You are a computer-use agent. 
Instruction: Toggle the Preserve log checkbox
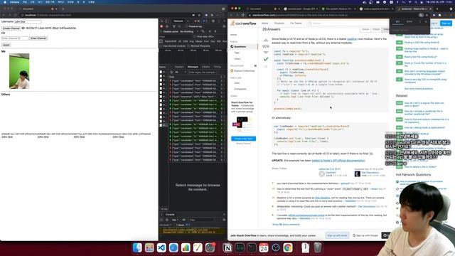point(186,26)
